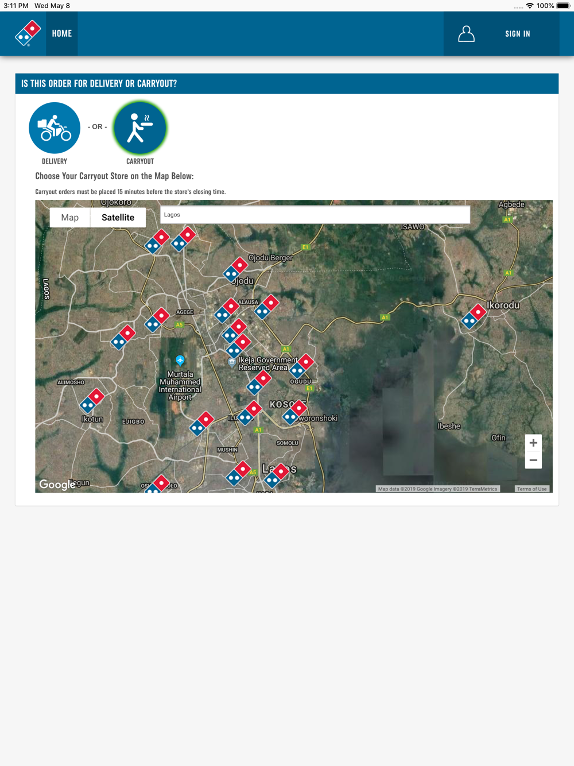The image size is (574, 766).
Task: Click the "ALIMOSHO" map label
Action: (71, 382)
